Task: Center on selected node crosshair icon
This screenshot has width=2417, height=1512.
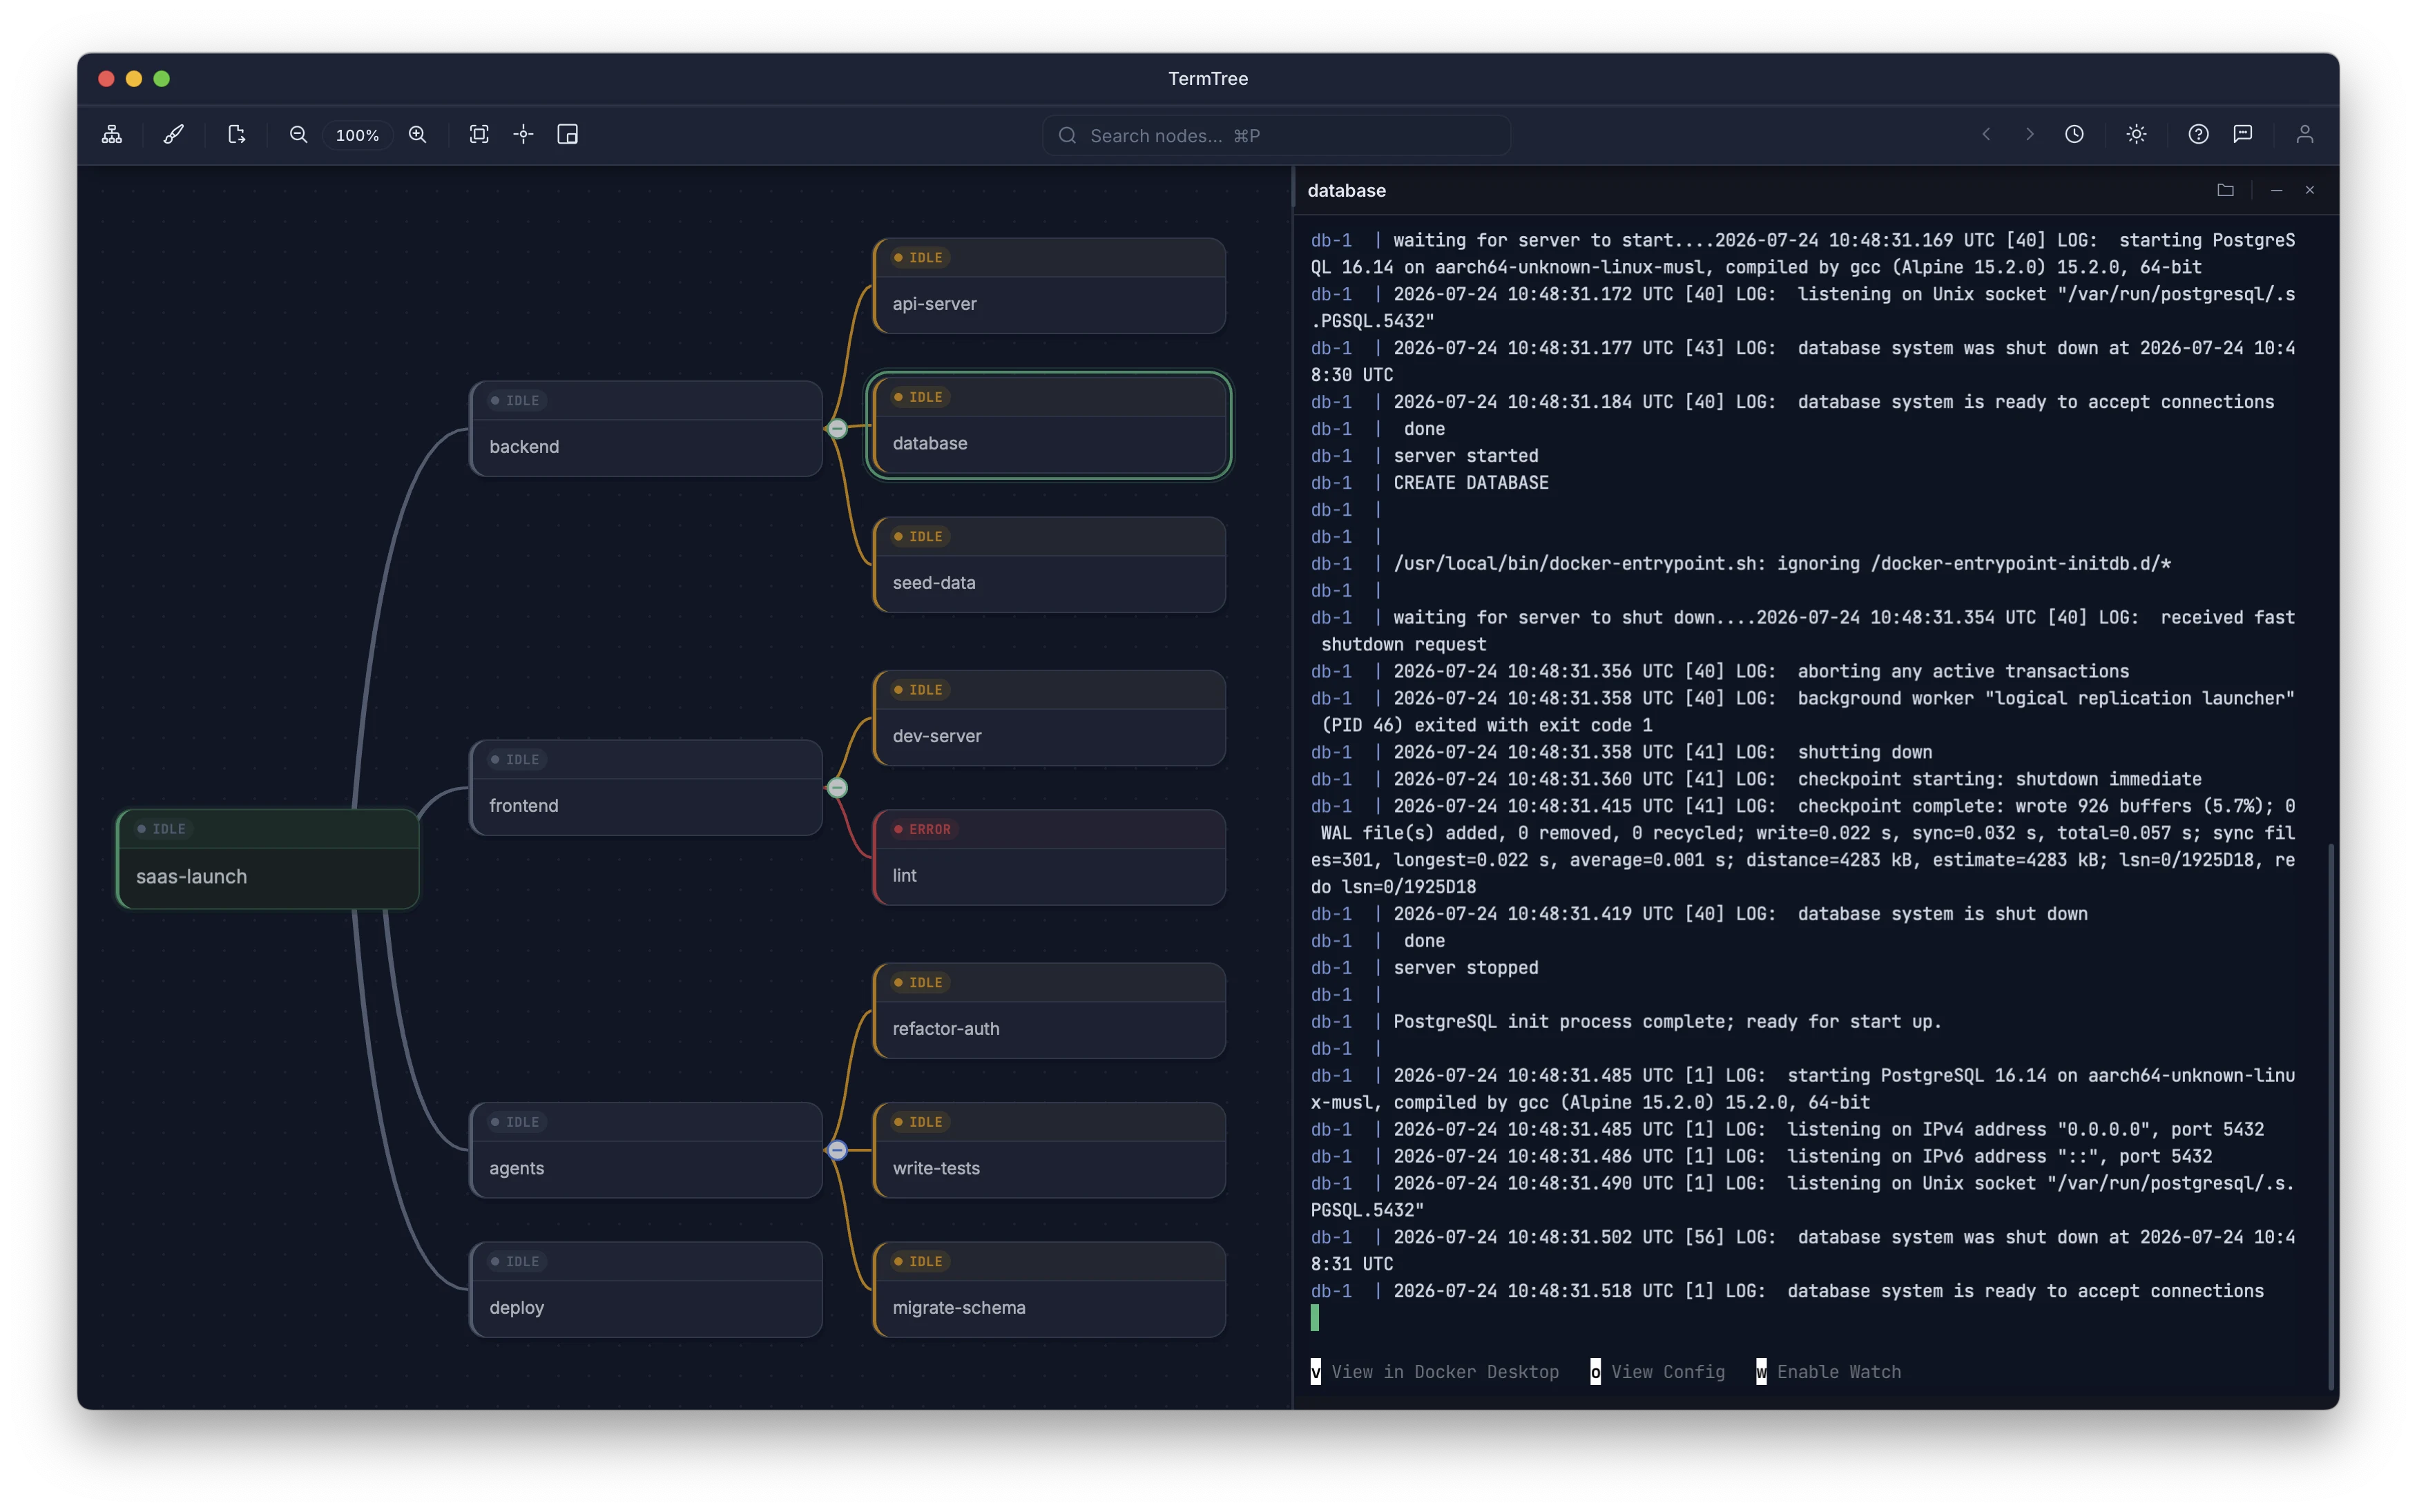Action: click(524, 135)
